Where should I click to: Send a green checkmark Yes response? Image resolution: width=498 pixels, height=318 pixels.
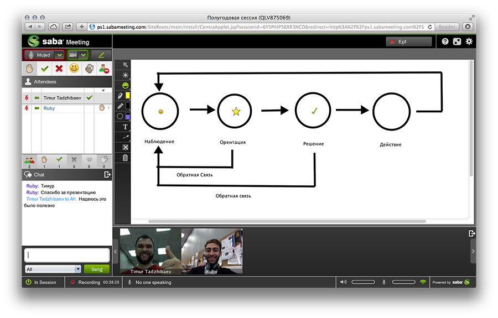[x=44, y=69]
